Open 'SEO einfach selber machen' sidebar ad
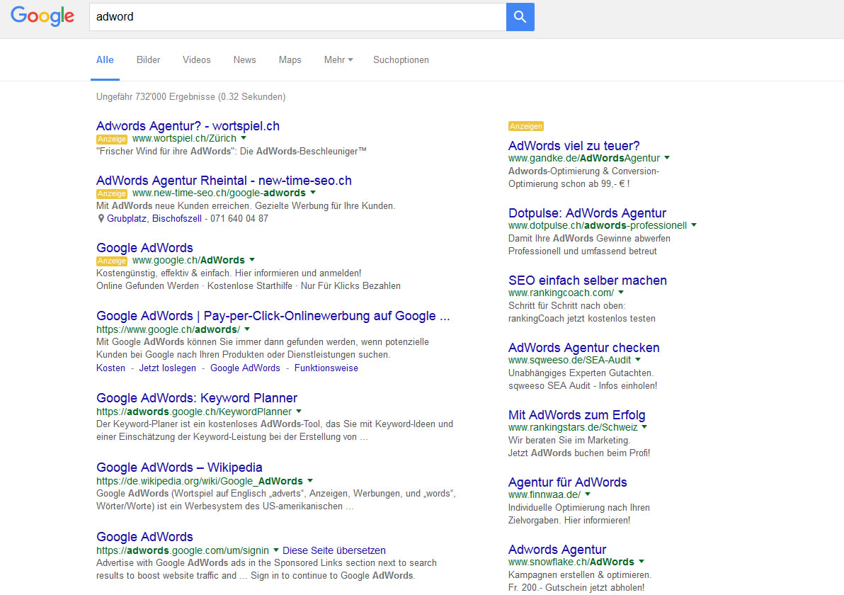The image size is (844, 595). [587, 280]
